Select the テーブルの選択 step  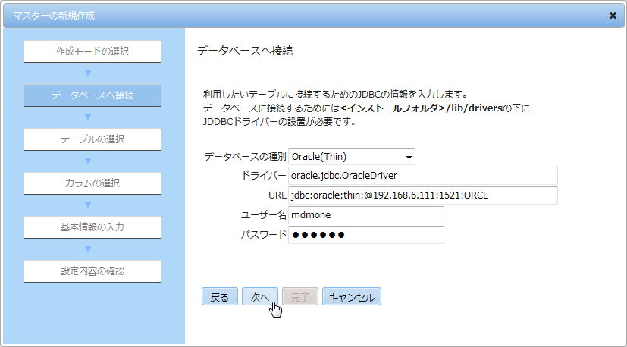pos(92,139)
